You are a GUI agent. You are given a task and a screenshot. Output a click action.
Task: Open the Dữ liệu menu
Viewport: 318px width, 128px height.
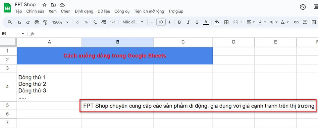[x=104, y=11]
